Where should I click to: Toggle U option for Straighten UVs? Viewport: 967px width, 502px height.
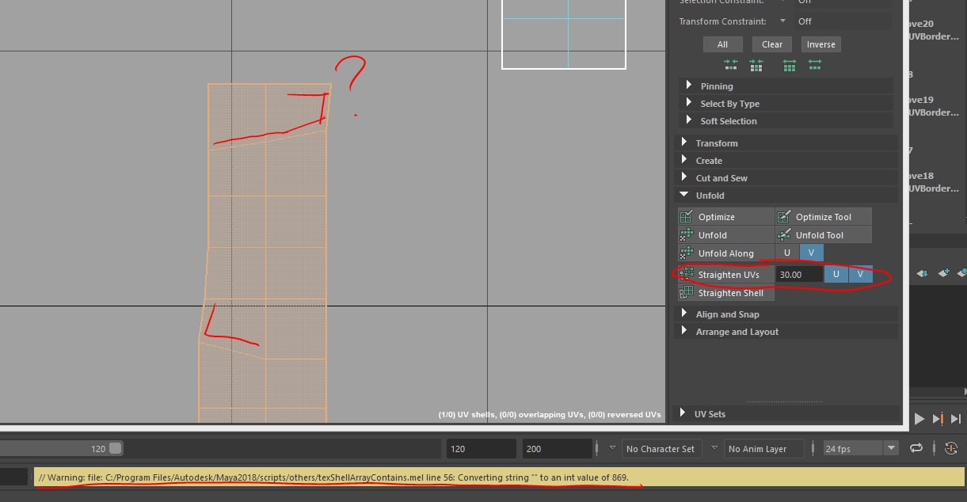coord(836,275)
